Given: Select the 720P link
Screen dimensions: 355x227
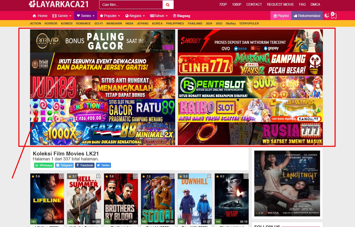Looking at the screenshot, I should pos(223,4).
